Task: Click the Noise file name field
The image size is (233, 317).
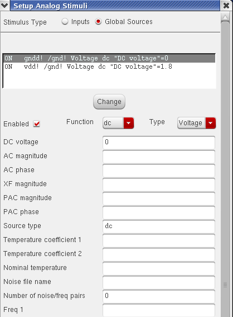Action: coord(159,282)
